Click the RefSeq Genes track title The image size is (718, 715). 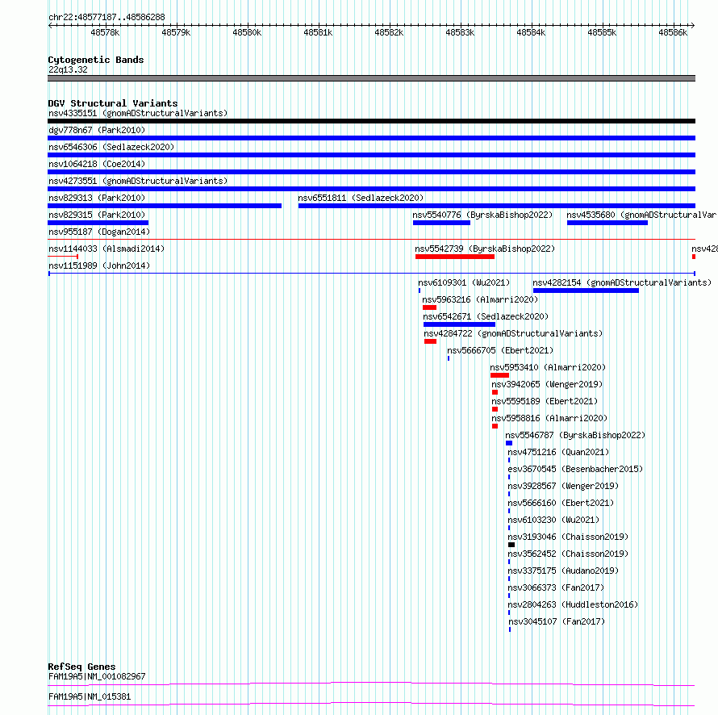click(x=81, y=667)
